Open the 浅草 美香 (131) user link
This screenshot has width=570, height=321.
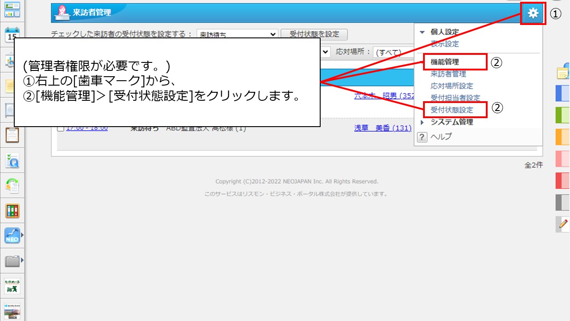click(x=383, y=128)
